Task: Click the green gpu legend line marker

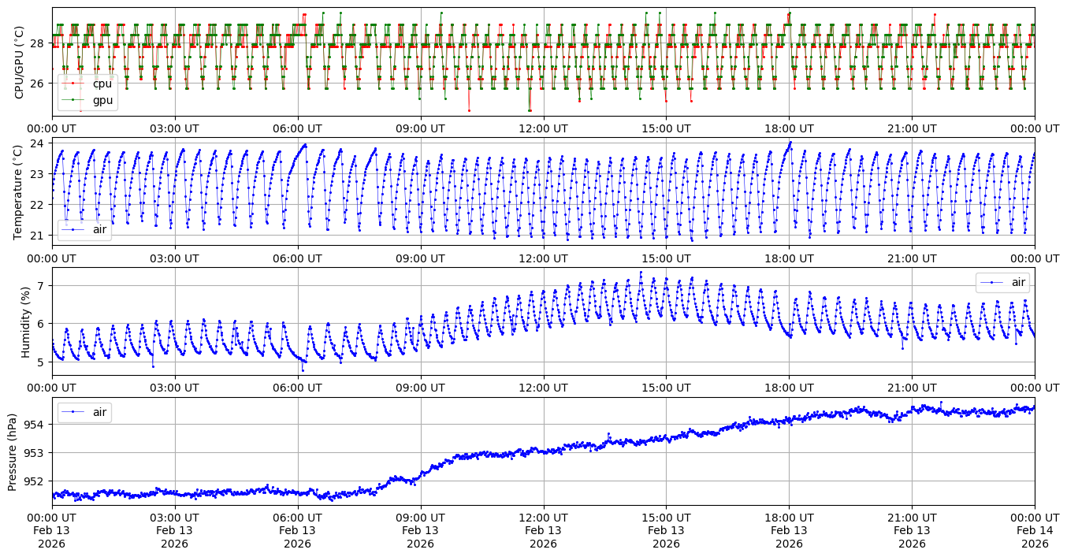Action: [x=73, y=100]
